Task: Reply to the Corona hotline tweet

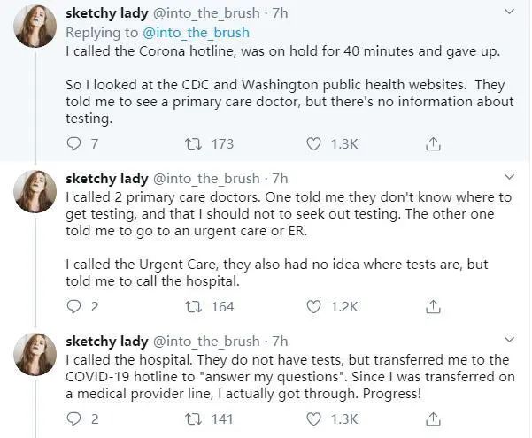Action: coord(75,142)
